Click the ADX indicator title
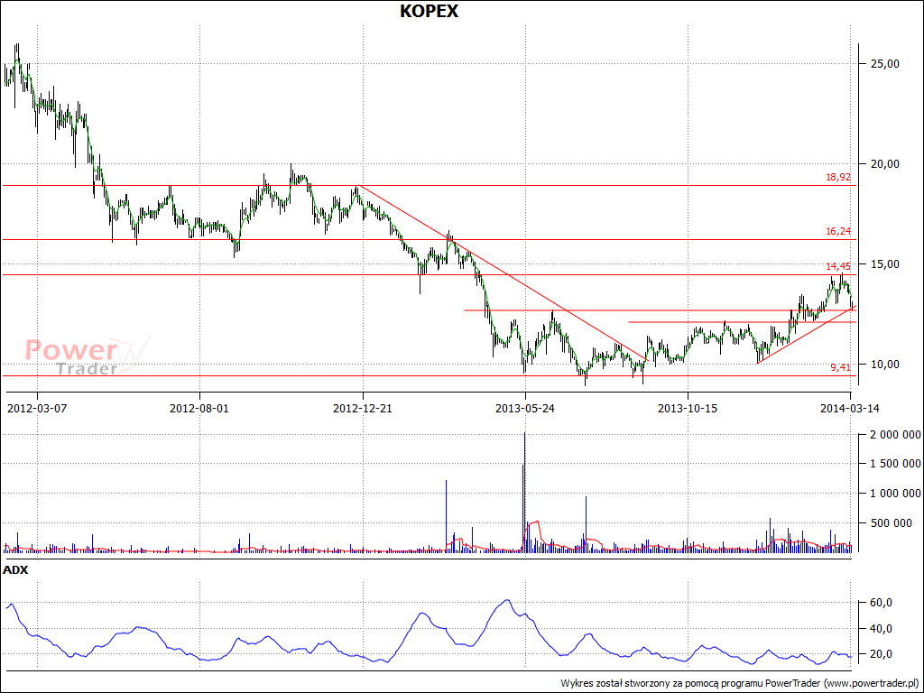 tap(15, 570)
